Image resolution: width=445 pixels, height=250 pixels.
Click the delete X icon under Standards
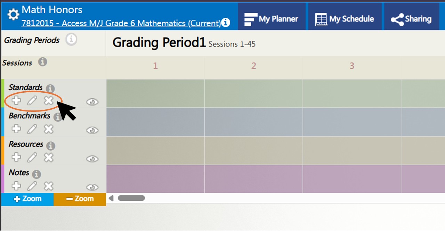49,101
